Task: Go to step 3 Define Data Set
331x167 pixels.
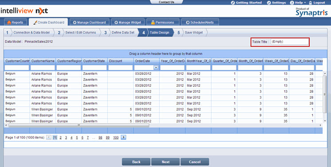Action: click(x=120, y=32)
